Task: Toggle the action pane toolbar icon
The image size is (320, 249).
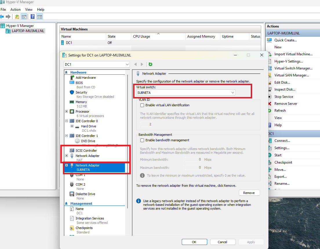Action: [40, 17]
